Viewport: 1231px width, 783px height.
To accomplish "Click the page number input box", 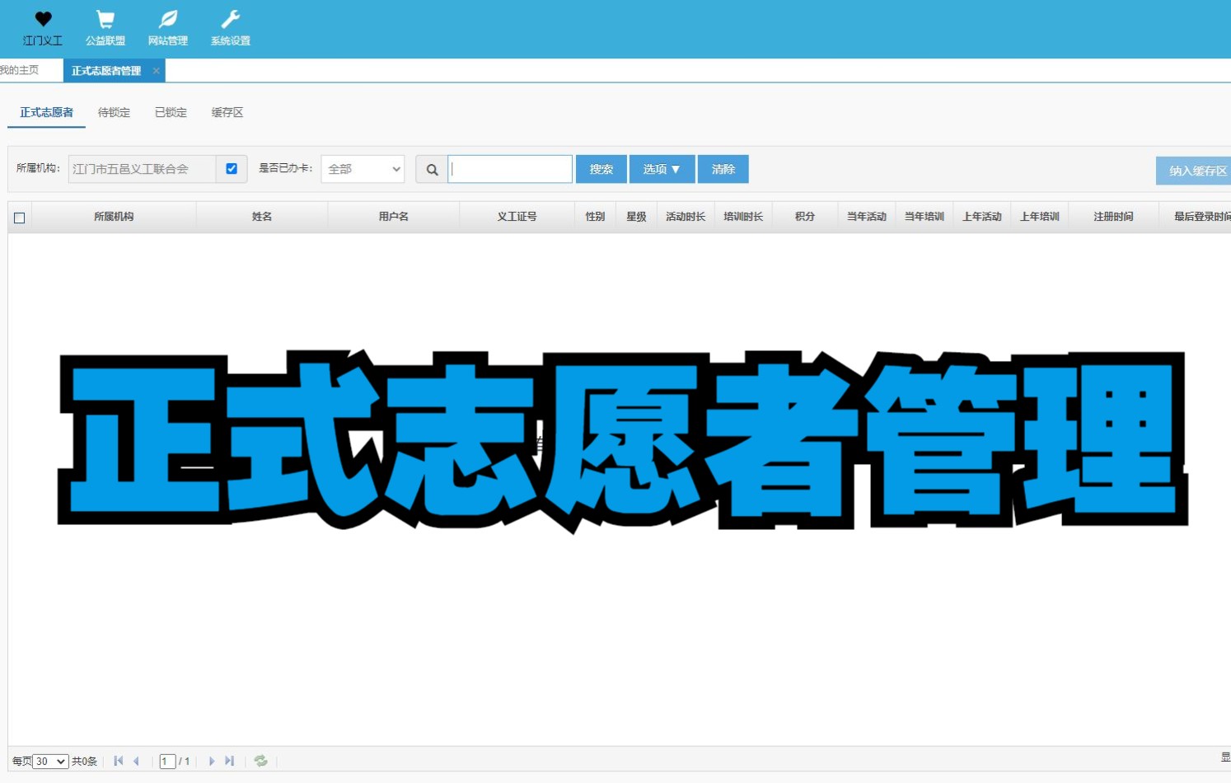I will (167, 762).
